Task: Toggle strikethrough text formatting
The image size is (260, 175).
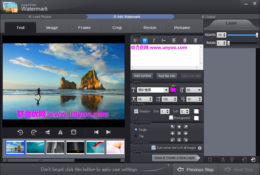Action: [164, 41]
